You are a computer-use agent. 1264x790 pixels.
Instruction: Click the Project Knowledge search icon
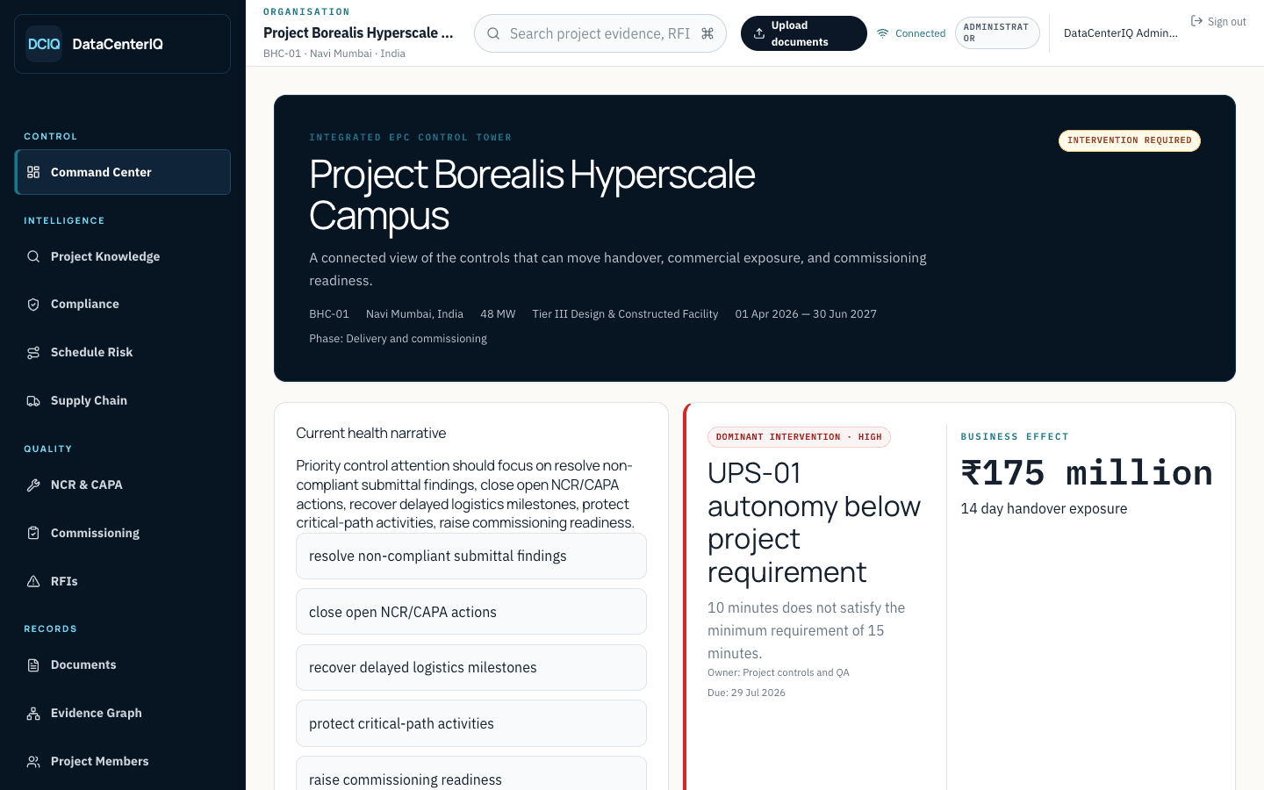[x=33, y=256]
